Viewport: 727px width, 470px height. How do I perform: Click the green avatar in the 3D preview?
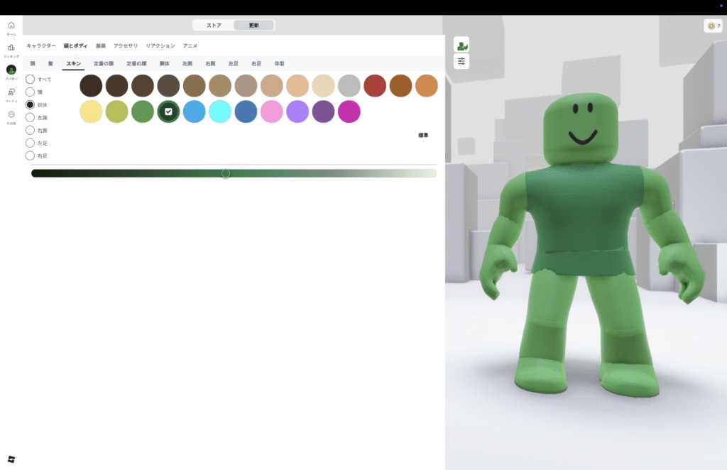point(592,246)
